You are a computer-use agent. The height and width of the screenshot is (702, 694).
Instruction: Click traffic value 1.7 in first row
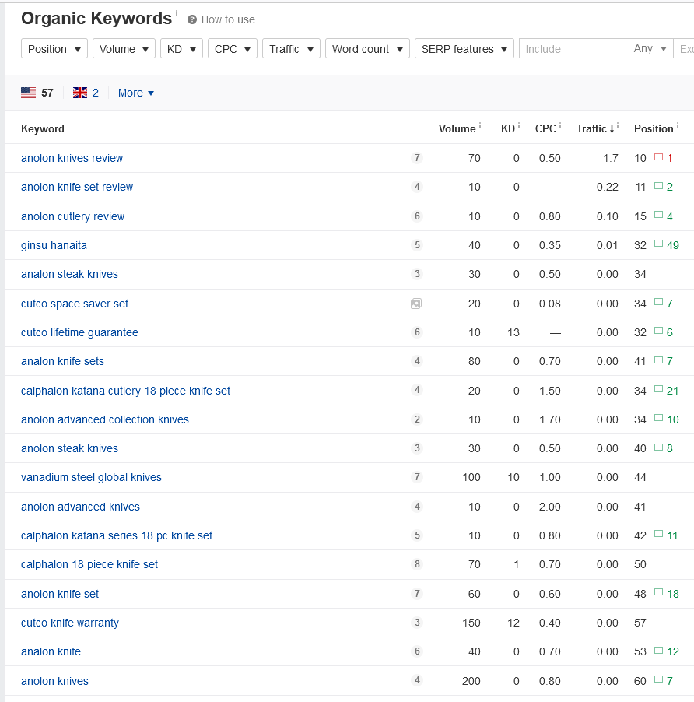[x=610, y=158]
